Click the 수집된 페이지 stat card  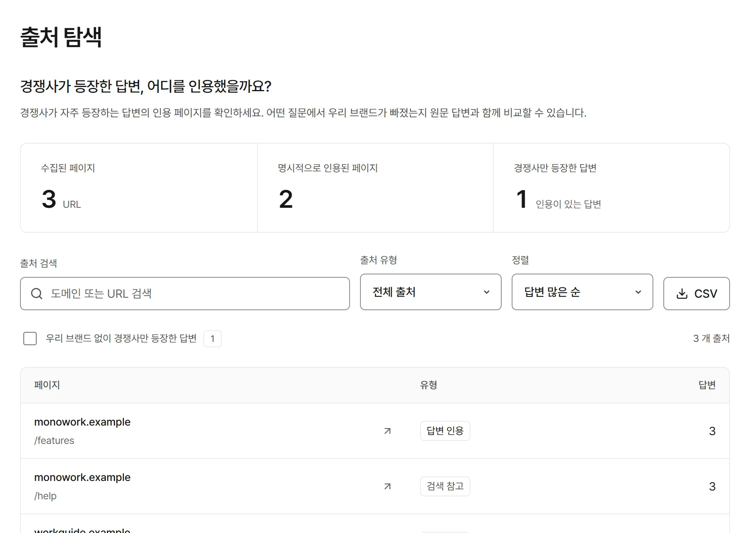(139, 188)
